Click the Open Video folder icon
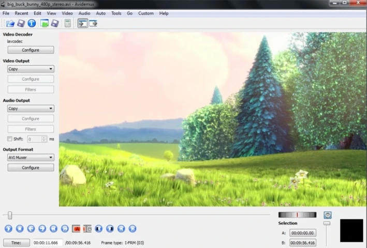Image resolution: width=367 pixels, height=248 pixels. tap(10, 23)
